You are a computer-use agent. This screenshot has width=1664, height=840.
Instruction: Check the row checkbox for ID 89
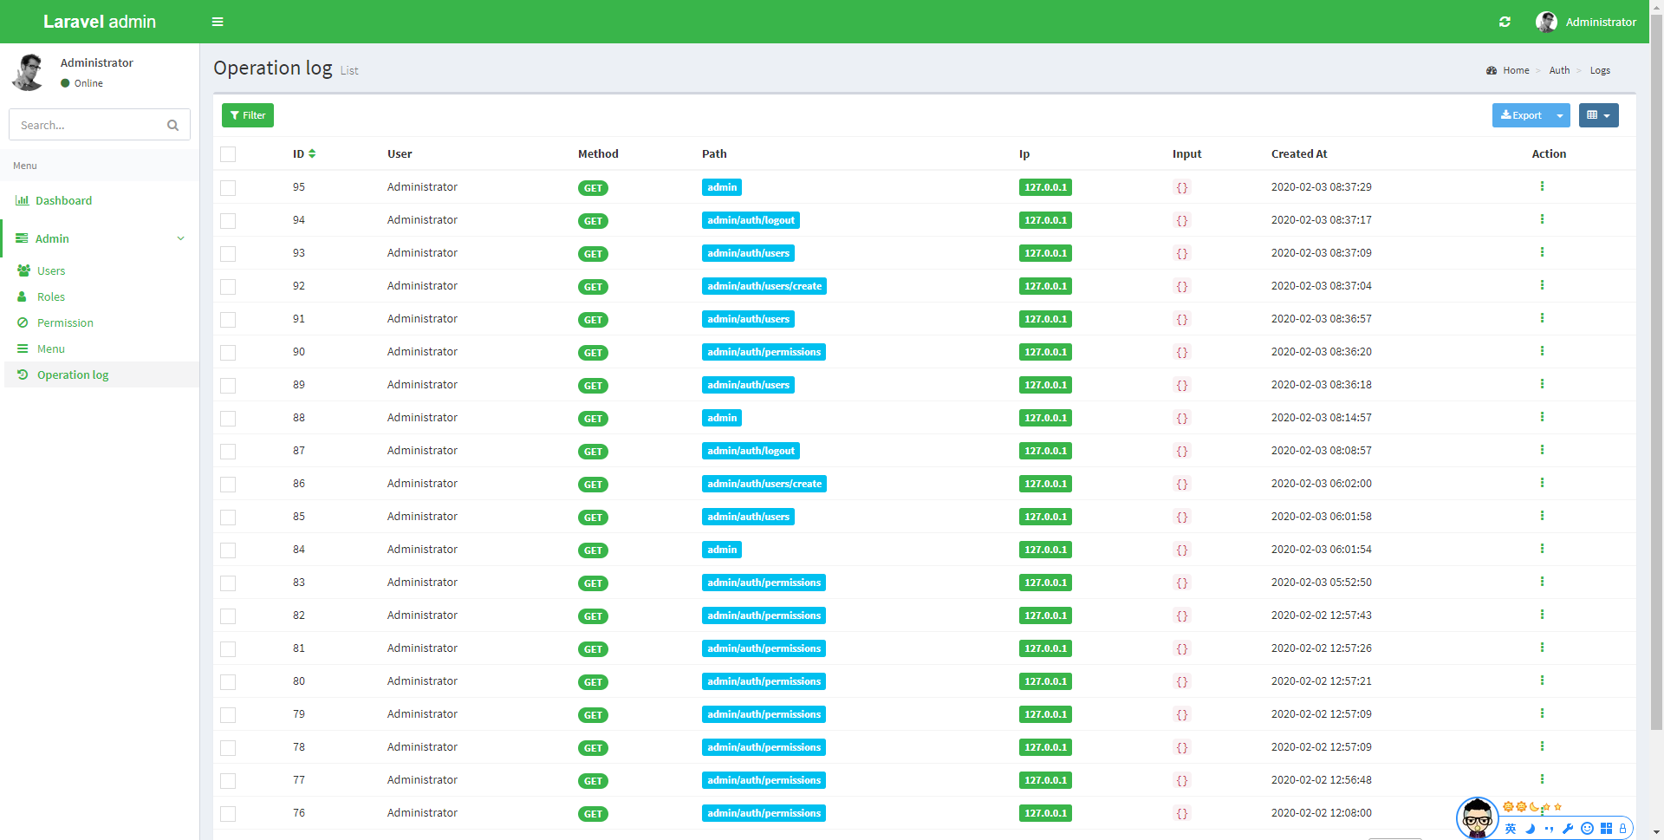coord(228,385)
